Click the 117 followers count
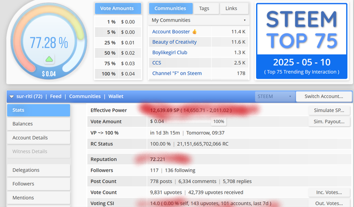The image size is (354, 207). [x=154, y=170]
